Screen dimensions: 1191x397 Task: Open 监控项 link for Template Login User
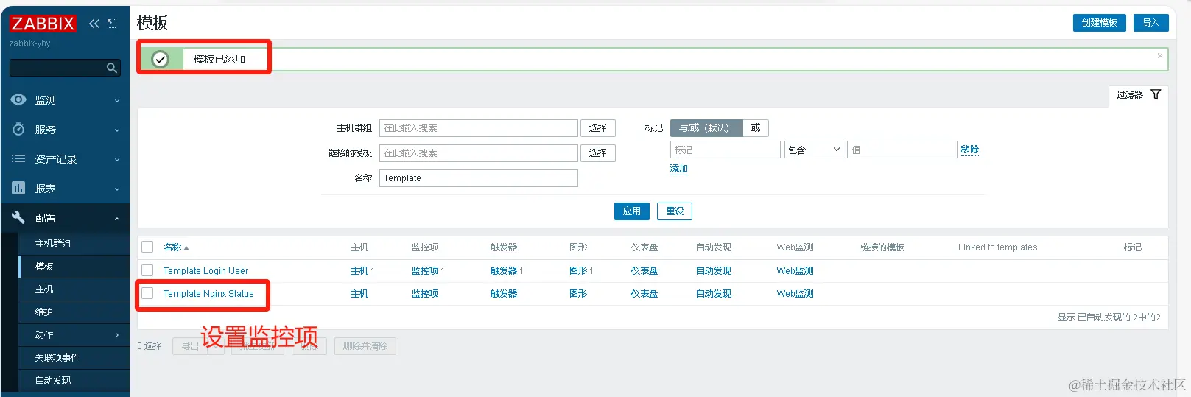[425, 271]
